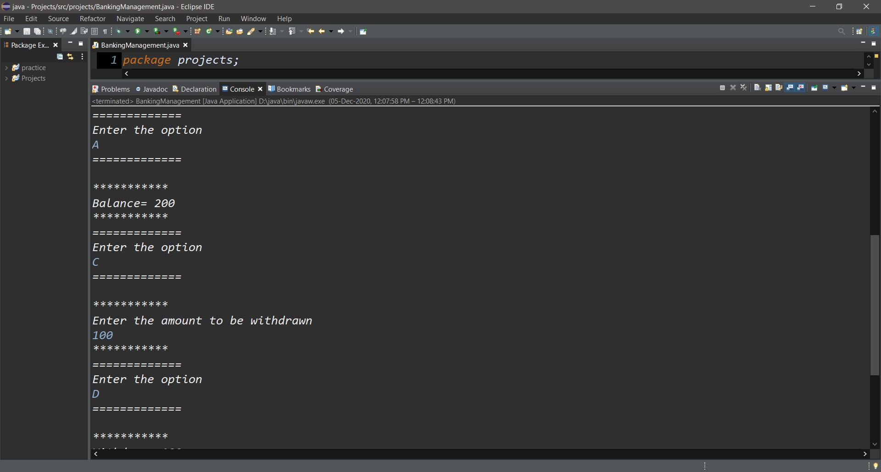
Task: Jump to Last Edit Location
Action: [x=311, y=31]
